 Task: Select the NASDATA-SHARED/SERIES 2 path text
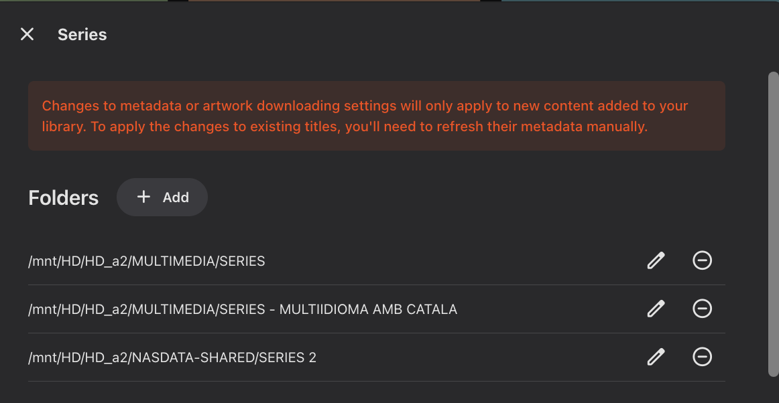(172, 357)
